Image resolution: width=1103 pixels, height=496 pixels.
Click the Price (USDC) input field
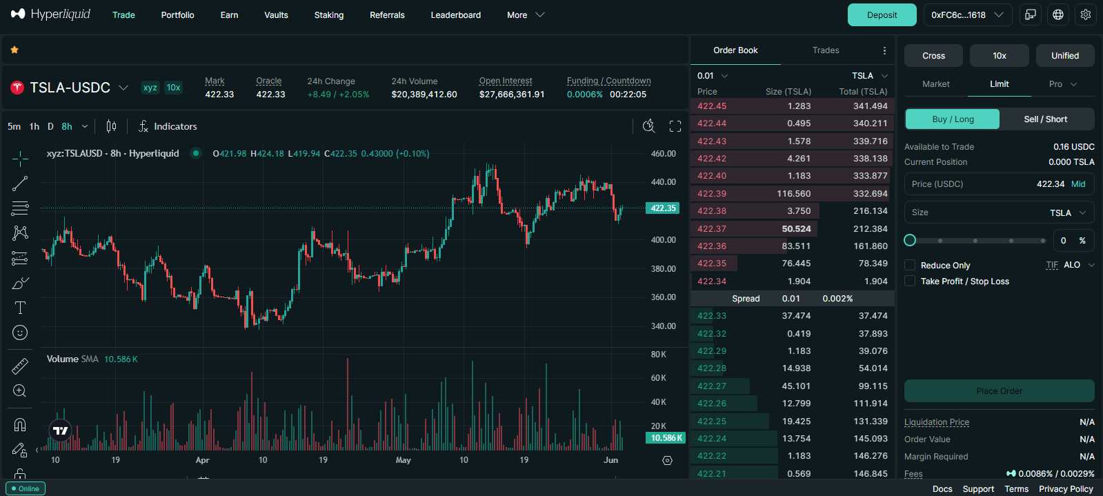[1000, 184]
